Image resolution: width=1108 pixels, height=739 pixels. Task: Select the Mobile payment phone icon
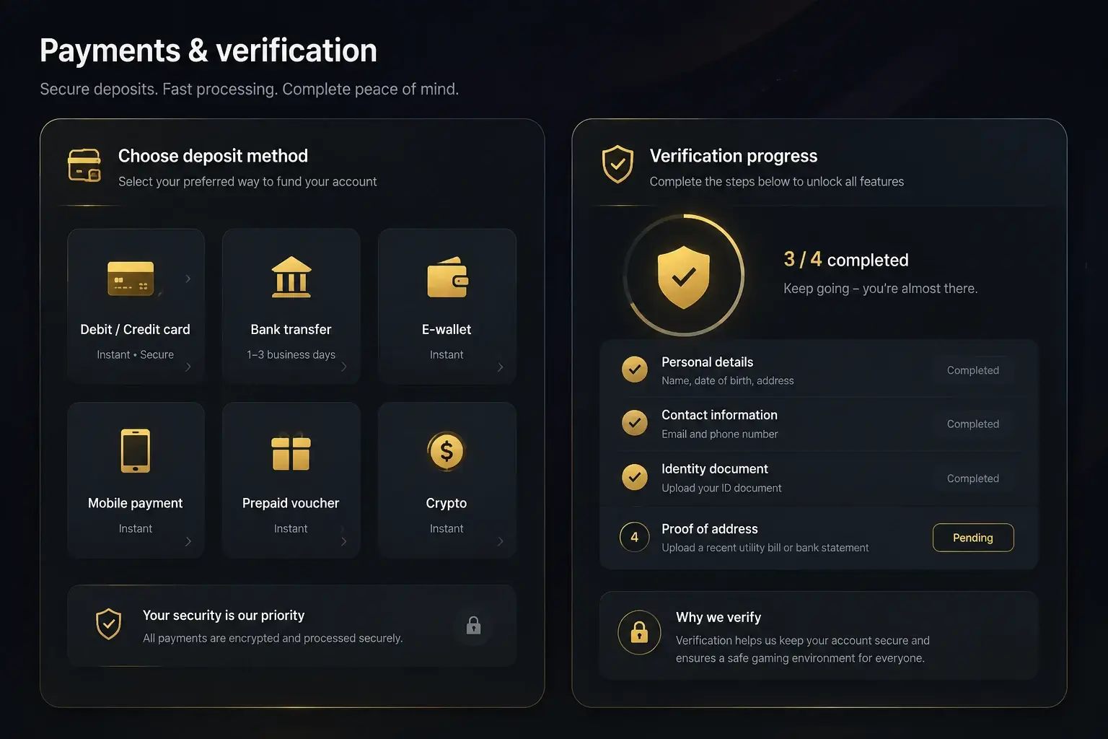[136, 451]
